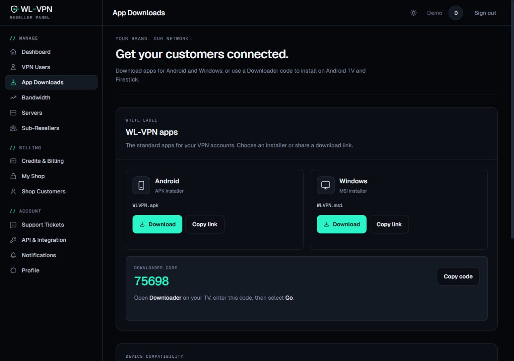514x361 pixels.
Task: Click the WL-VPN apps heading
Action: [152, 132]
